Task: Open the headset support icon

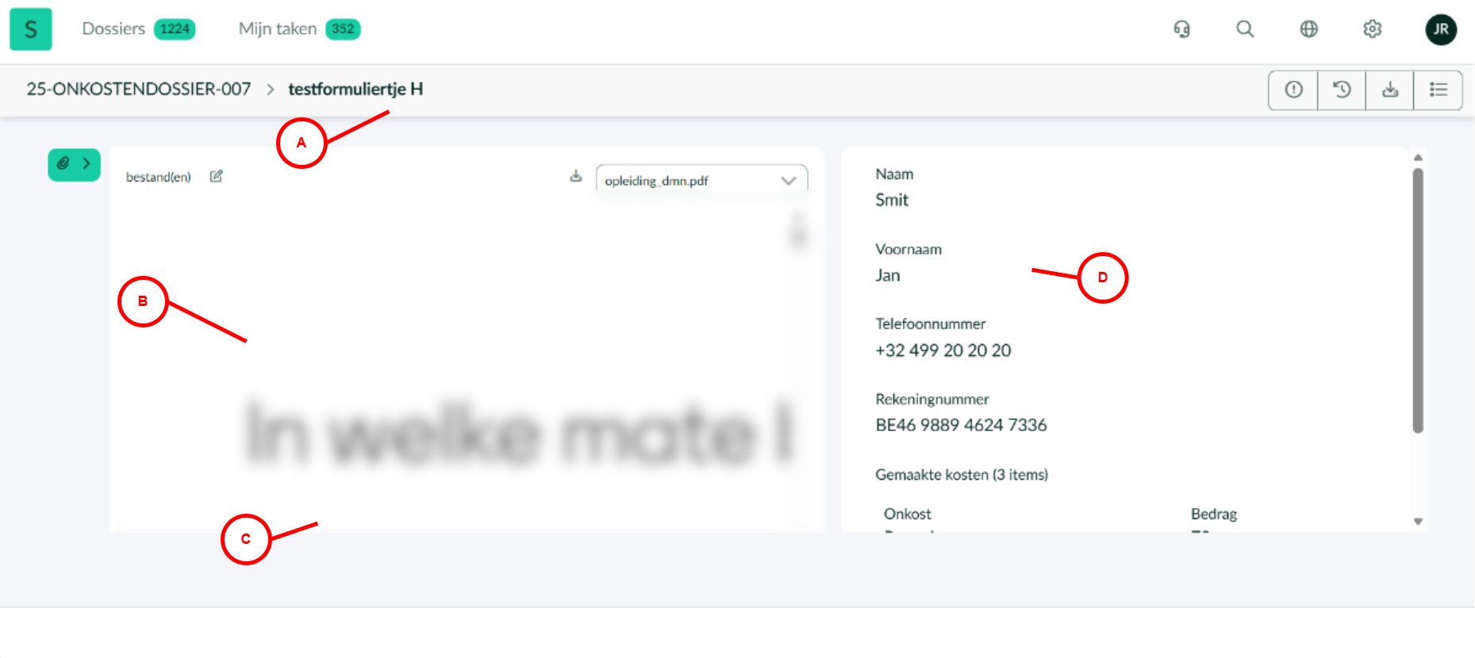Action: click(1181, 29)
